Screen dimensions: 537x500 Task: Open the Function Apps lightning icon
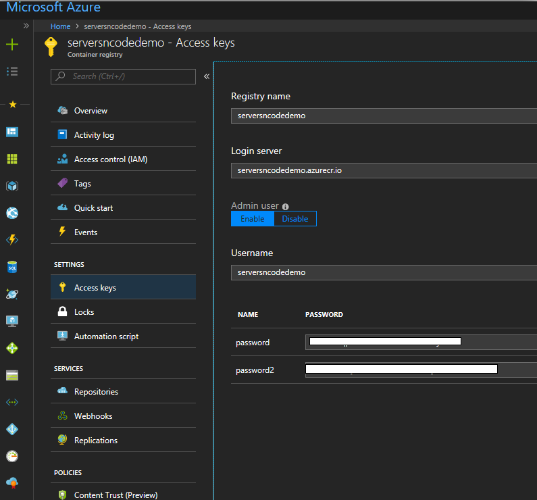tap(12, 240)
